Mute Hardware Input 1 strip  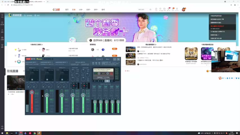tap(37, 112)
